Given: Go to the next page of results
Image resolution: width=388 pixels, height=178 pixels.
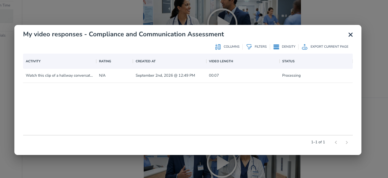Looking at the screenshot, I should [347, 142].
